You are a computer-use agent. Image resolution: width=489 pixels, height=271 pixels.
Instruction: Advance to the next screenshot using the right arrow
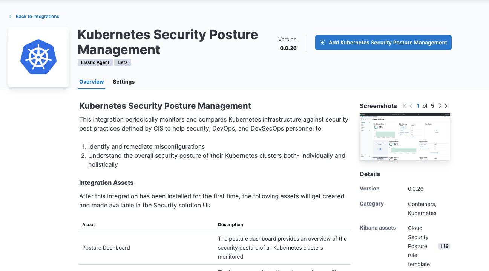440,106
